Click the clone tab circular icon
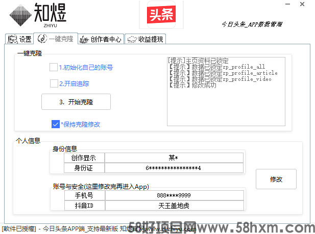This screenshot has height=234, width=315. point(42,39)
